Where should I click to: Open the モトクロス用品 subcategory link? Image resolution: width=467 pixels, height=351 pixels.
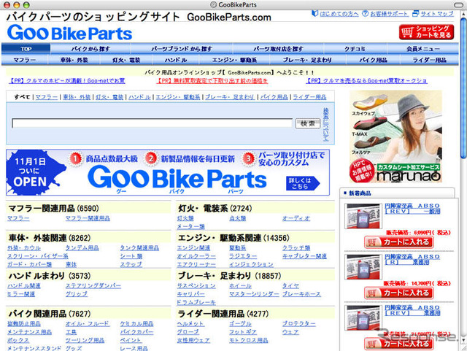click(x=248, y=340)
